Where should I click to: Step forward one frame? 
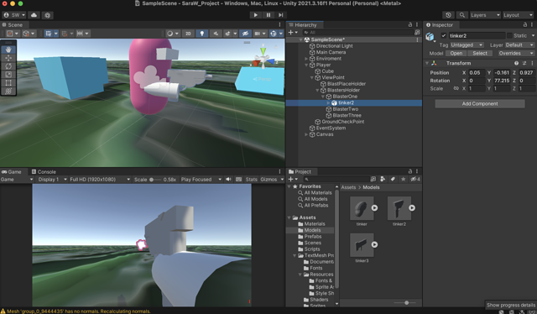[281, 15]
